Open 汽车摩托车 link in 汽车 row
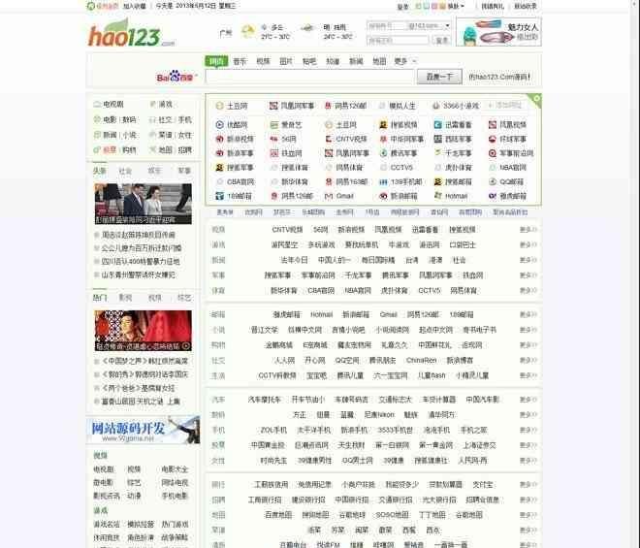Viewport: 640px width, 548px height. (265, 400)
